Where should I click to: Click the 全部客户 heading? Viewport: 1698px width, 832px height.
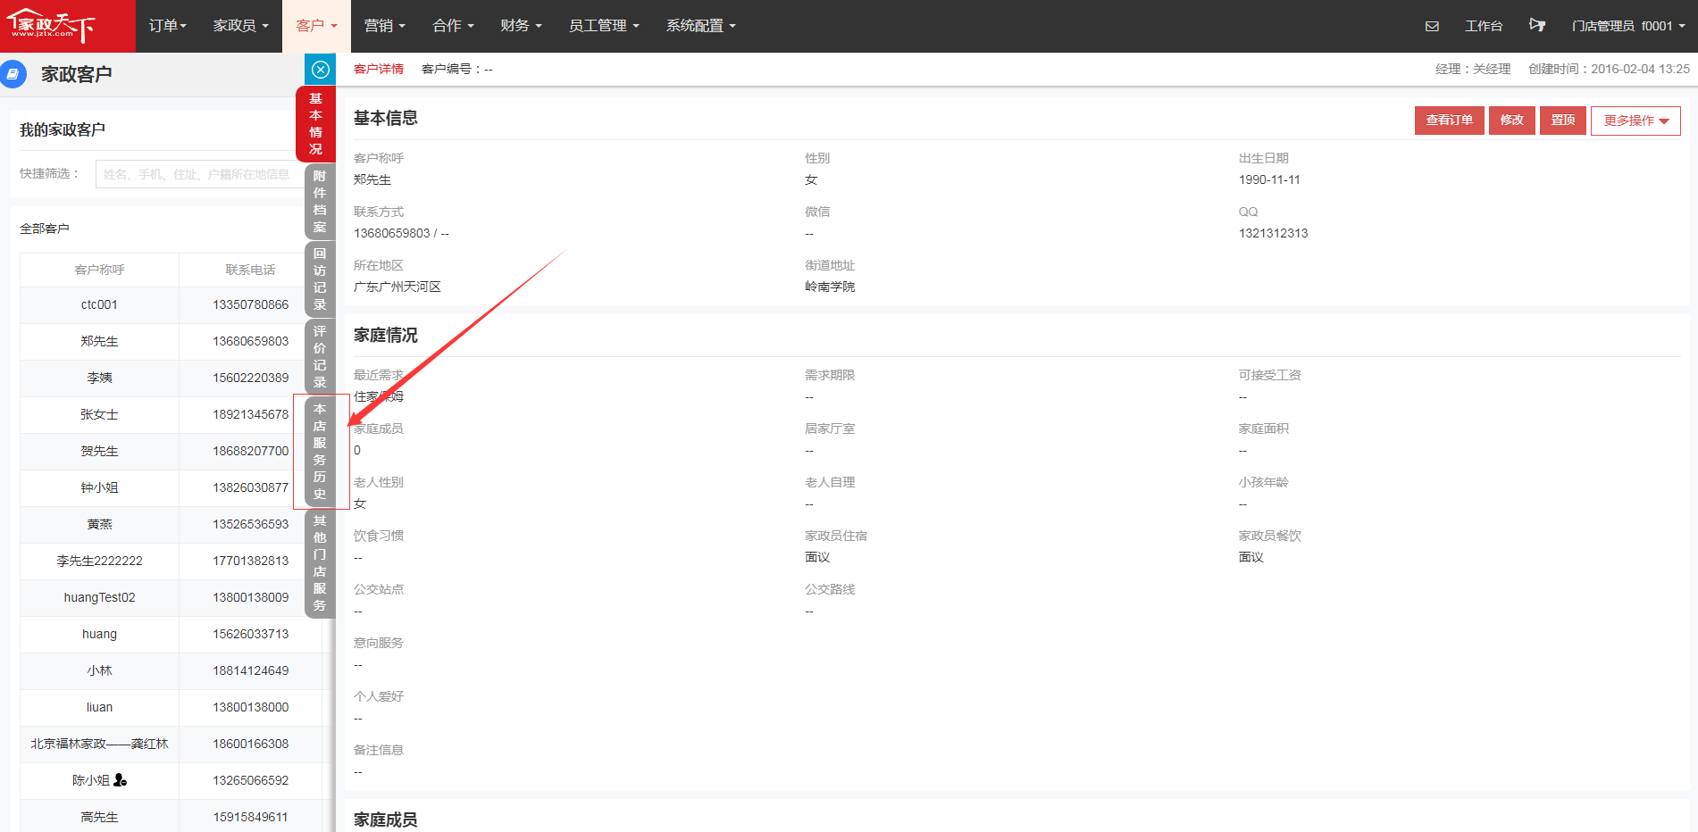coord(45,229)
